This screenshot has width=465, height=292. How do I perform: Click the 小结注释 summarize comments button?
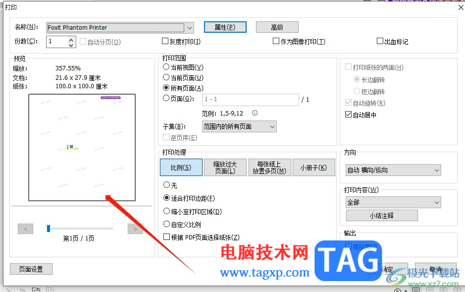pyautogui.click(x=382, y=216)
